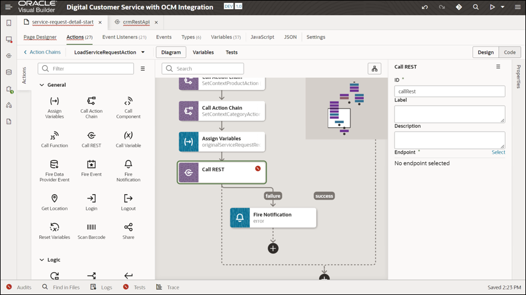
Task: Click the diagram Search field
Action: click(x=203, y=68)
